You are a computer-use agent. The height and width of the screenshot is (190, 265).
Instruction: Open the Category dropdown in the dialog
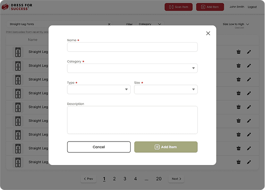(132, 68)
